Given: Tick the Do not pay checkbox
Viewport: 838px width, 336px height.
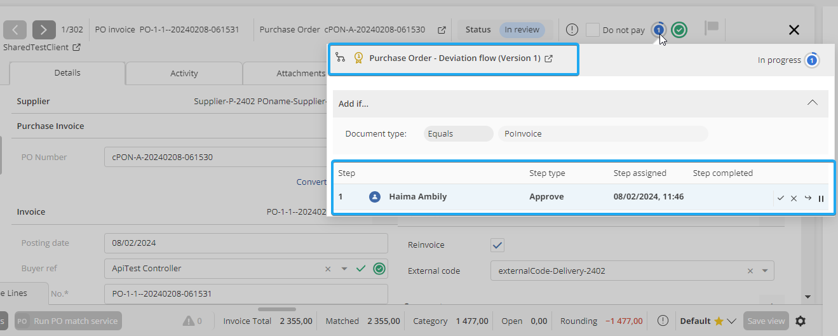Looking at the screenshot, I should point(592,30).
